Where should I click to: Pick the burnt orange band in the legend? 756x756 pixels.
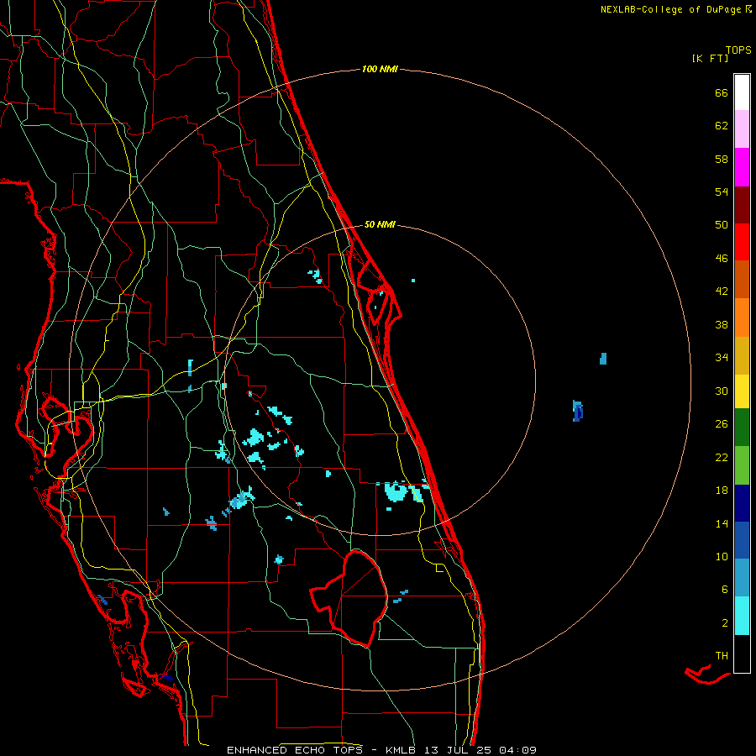tap(742, 280)
